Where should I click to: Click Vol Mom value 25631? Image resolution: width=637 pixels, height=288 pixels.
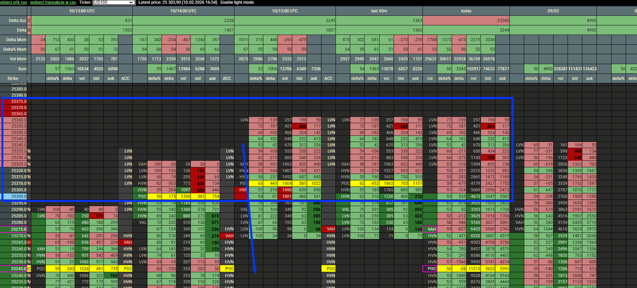(x=431, y=58)
